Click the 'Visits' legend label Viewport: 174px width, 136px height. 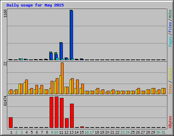click(x=170, y=74)
